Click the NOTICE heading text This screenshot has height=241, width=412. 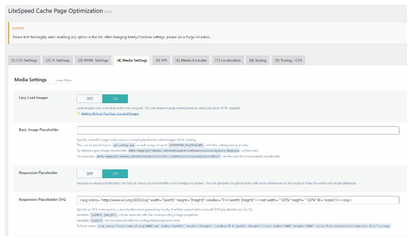(x=18, y=29)
